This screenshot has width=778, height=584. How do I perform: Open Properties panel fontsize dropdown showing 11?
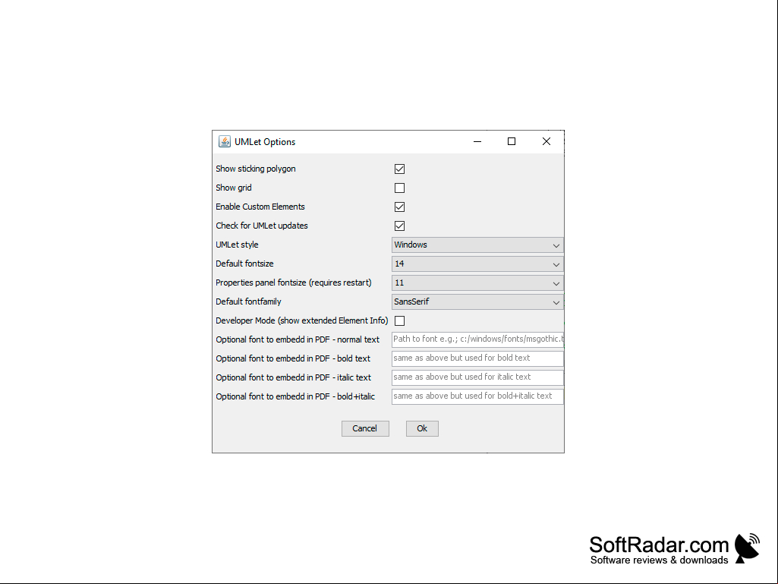pyautogui.click(x=477, y=283)
